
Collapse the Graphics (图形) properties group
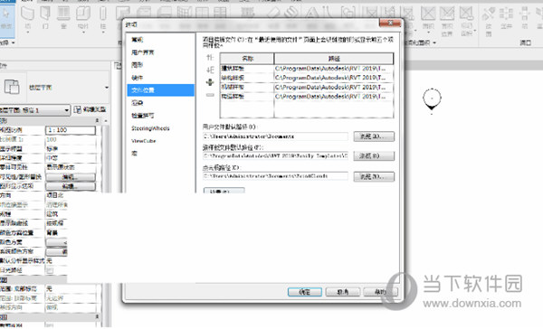pyautogui.click(x=98, y=121)
